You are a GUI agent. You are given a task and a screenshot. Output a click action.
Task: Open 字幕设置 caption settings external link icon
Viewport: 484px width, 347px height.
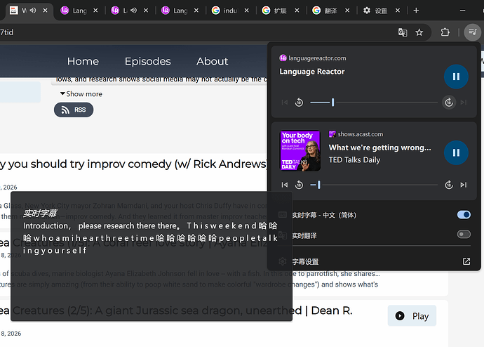[466, 261]
